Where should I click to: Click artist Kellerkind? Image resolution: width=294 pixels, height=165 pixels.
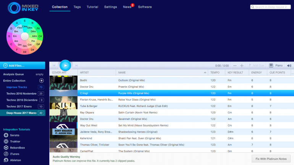click(x=86, y=138)
